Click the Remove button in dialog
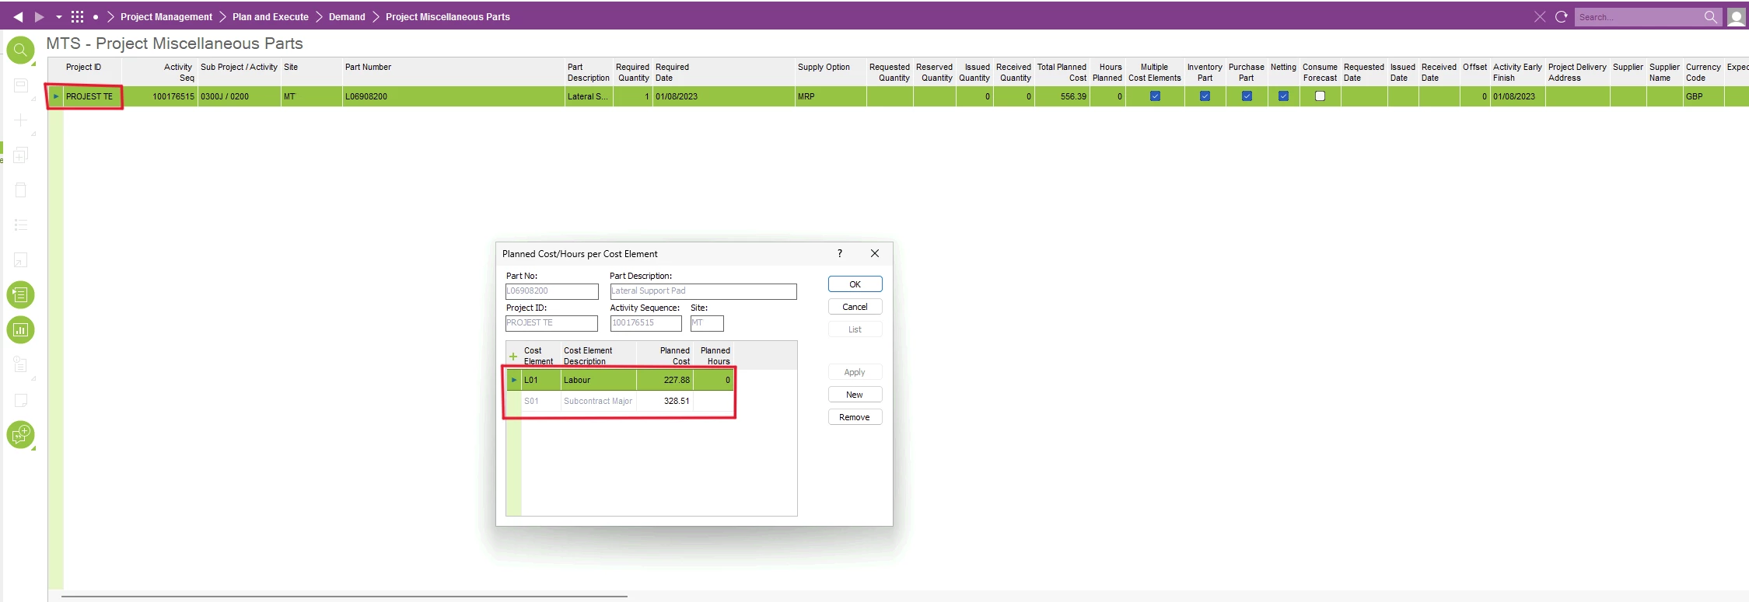 [x=855, y=417]
